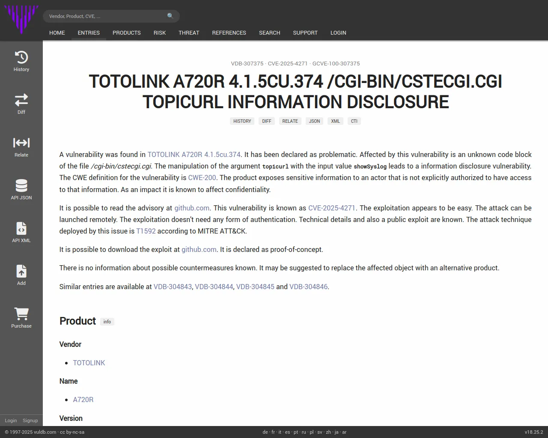This screenshot has width=548, height=438.
Task: Open the THREAT menu item
Action: tap(189, 33)
